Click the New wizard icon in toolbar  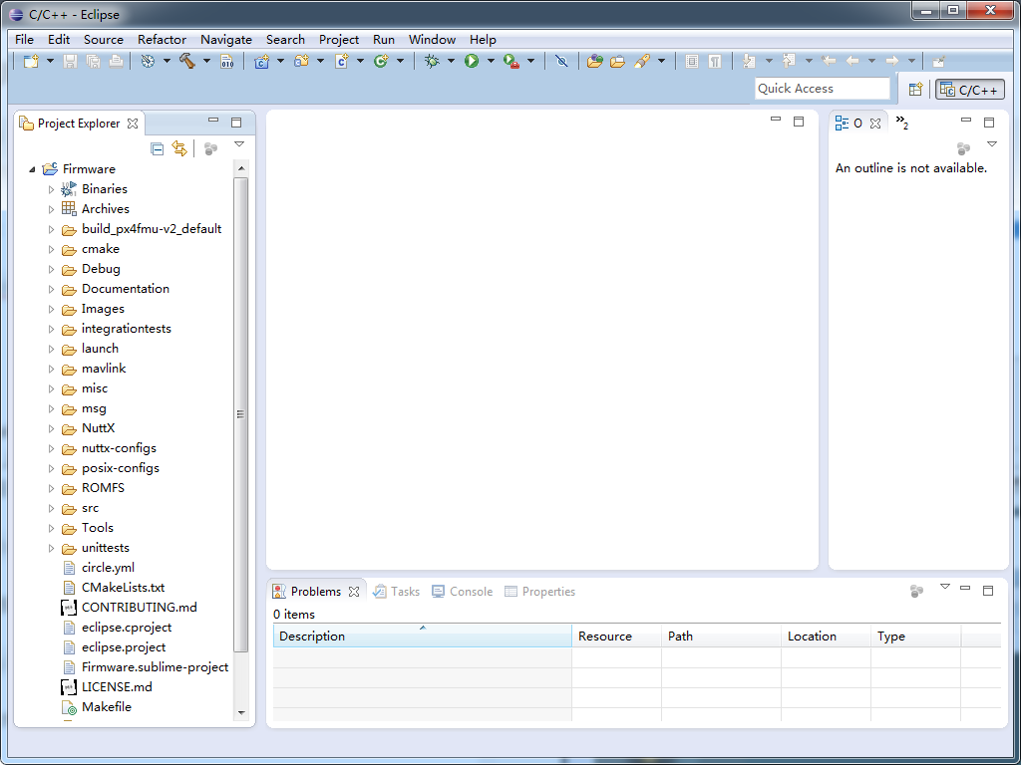click(x=31, y=61)
